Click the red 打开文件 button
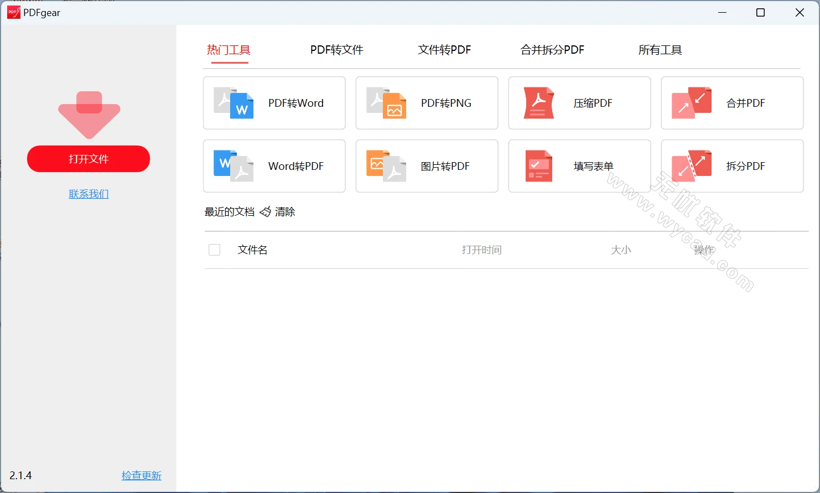Screen dimensions: 820x493 (x=88, y=159)
